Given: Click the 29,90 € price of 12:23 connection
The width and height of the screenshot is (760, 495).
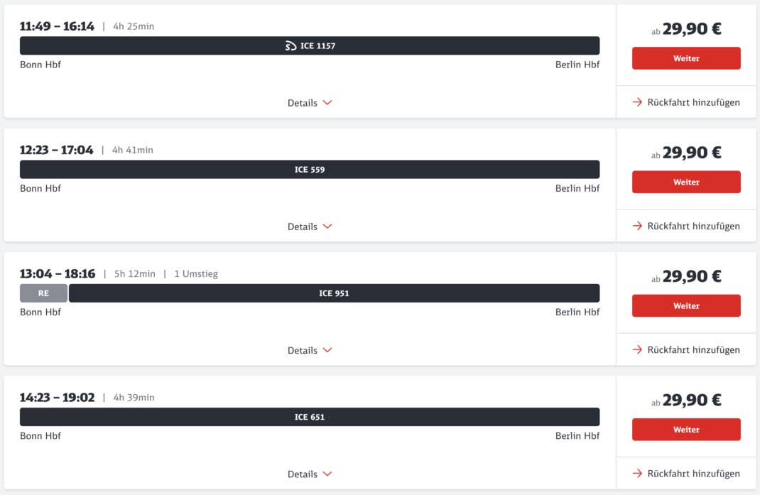Looking at the screenshot, I should click(692, 153).
